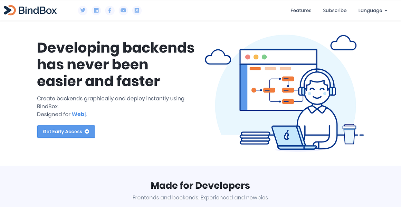
Task: Click the coffee cup in the illustration
Action: (349, 134)
